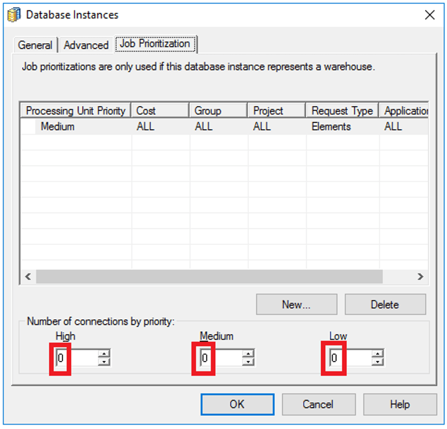Click the Low connections input field
Screen dimensions: 447x429
351,359
